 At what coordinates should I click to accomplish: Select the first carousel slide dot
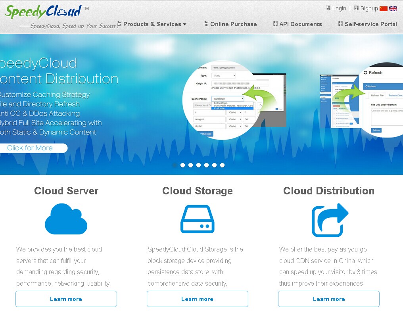click(x=175, y=165)
